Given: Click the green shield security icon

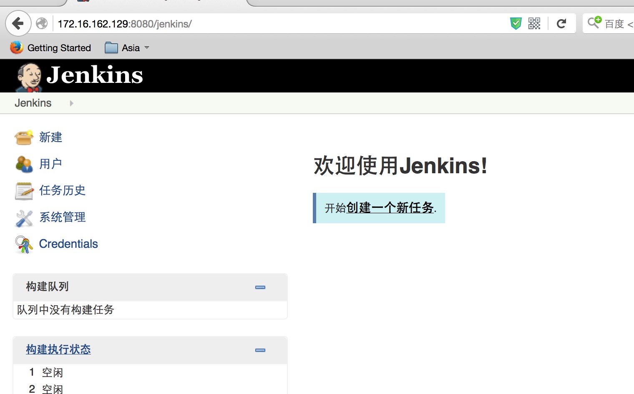Looking at the screenshot, I should (516, 23).
